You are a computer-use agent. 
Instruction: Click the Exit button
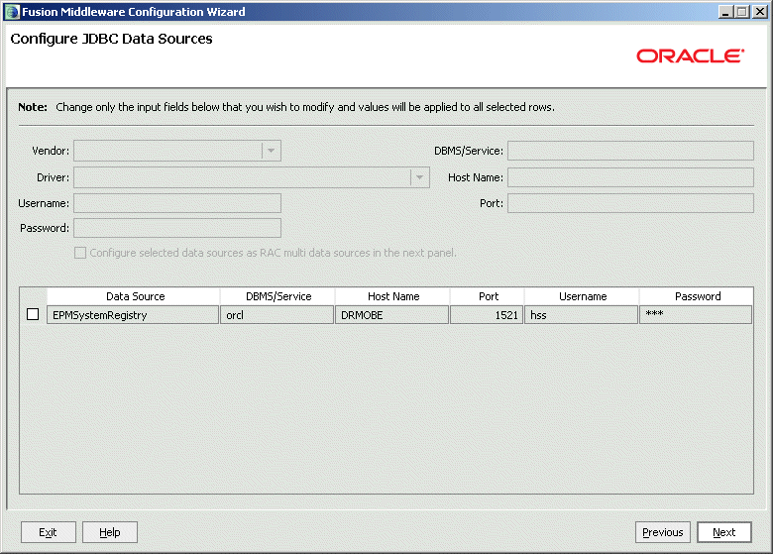click(x=49, y=532)
